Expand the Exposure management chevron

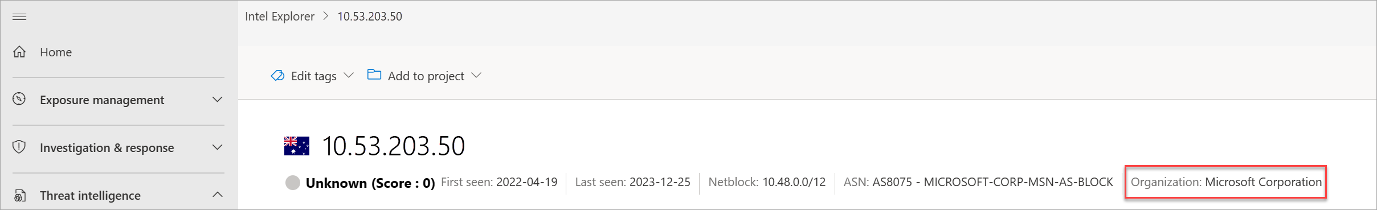click(217, 100)
